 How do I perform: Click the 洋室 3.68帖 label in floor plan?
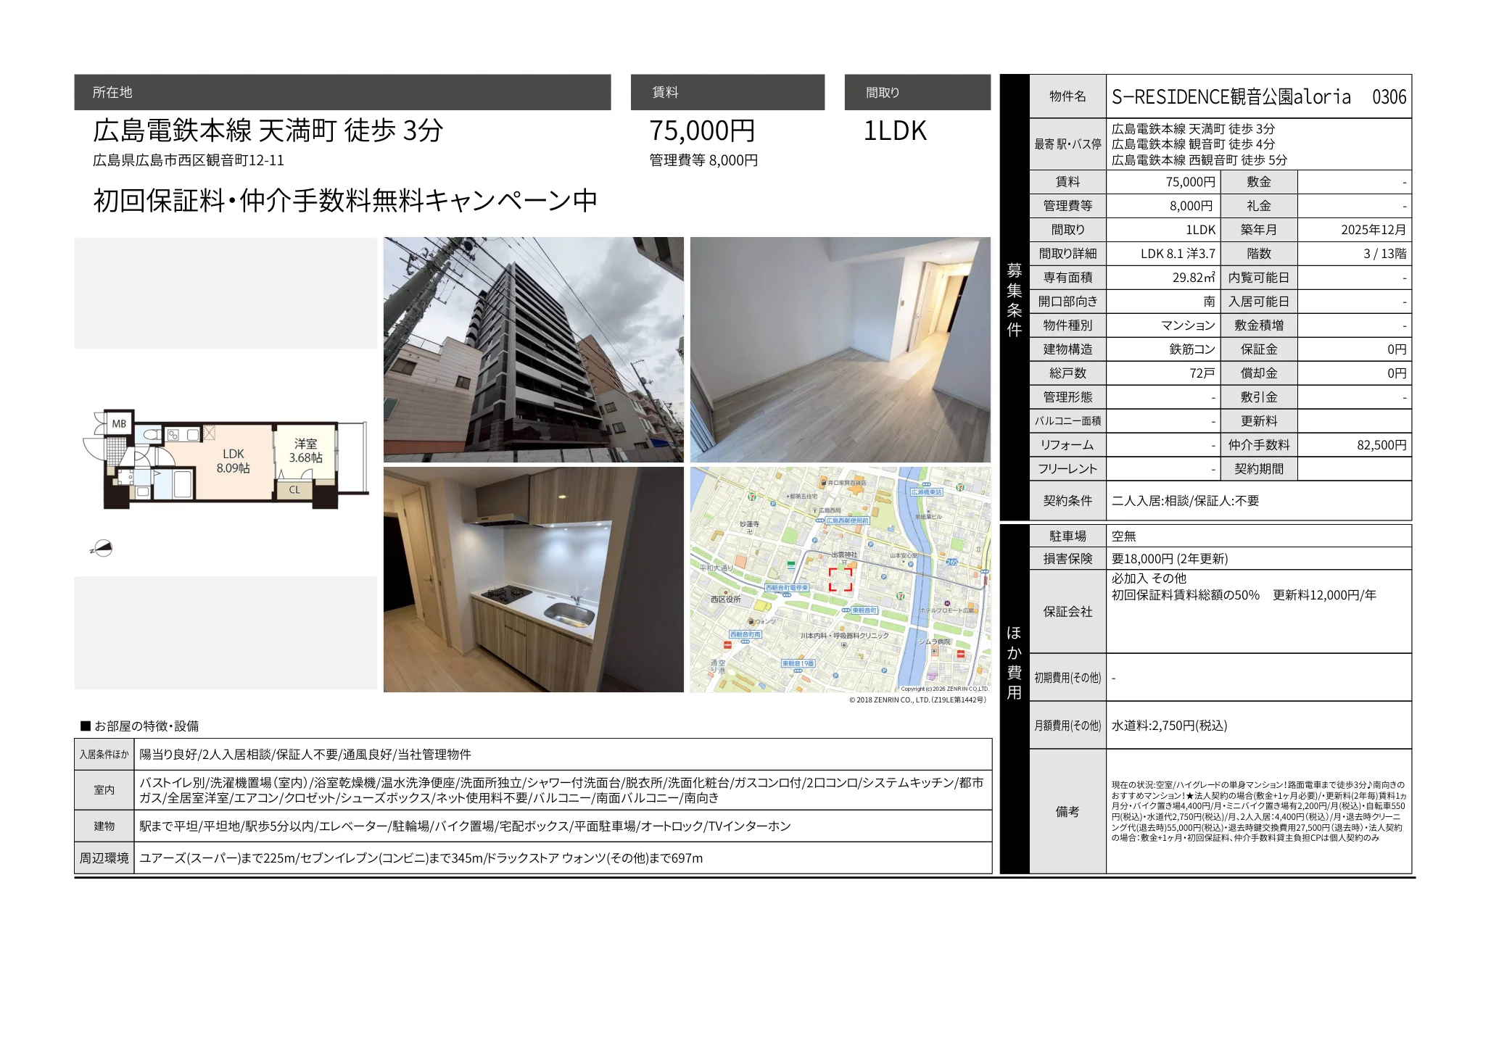click(x=305, y=450)
